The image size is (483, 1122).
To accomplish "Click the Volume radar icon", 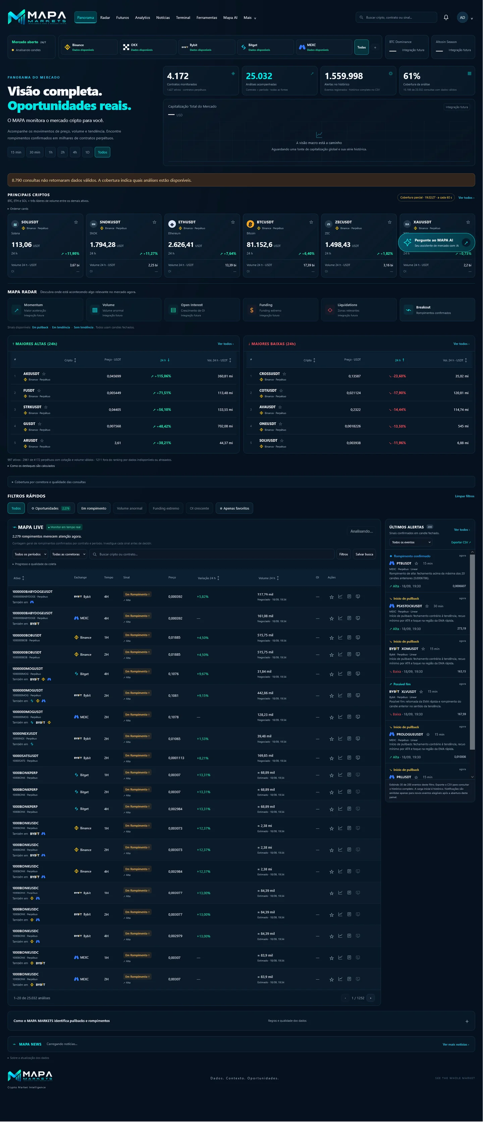I will click(95, 310).
